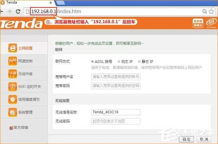This screenshot has height=144, width=218.
Task: Click the orange badge icon in header
Action: (198, 23)
